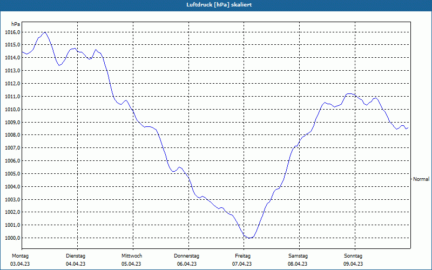This screenshot has height=270, width=432.
Task: Click the 'Donnerstag' day label
Action: [186, 256]
